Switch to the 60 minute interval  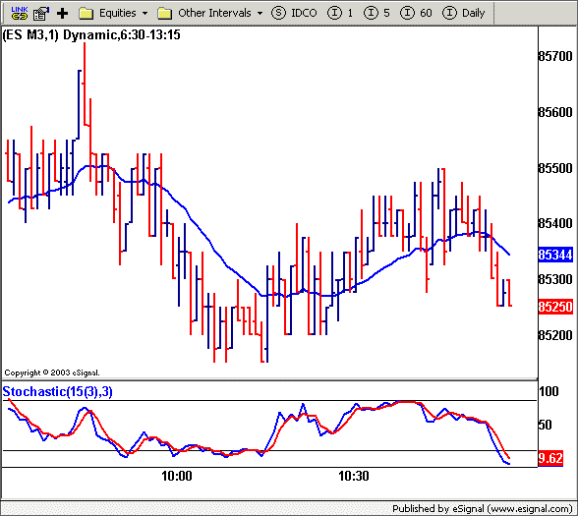(x=416, y=14)
